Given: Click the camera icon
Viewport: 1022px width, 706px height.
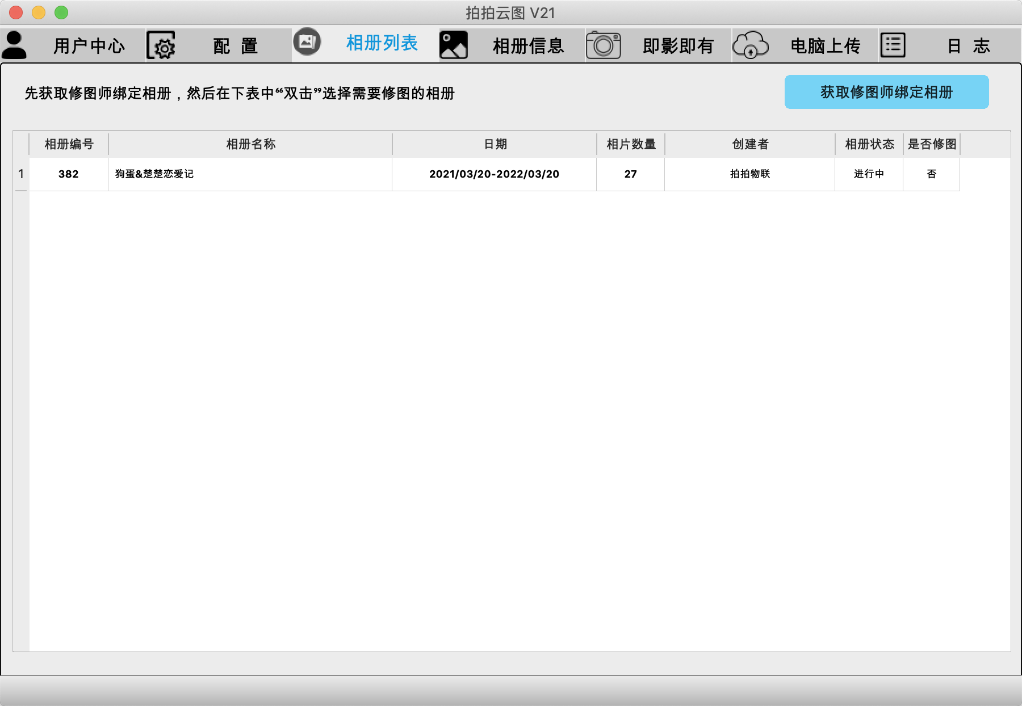Looking at the screenshot, I should click(604, 45).
